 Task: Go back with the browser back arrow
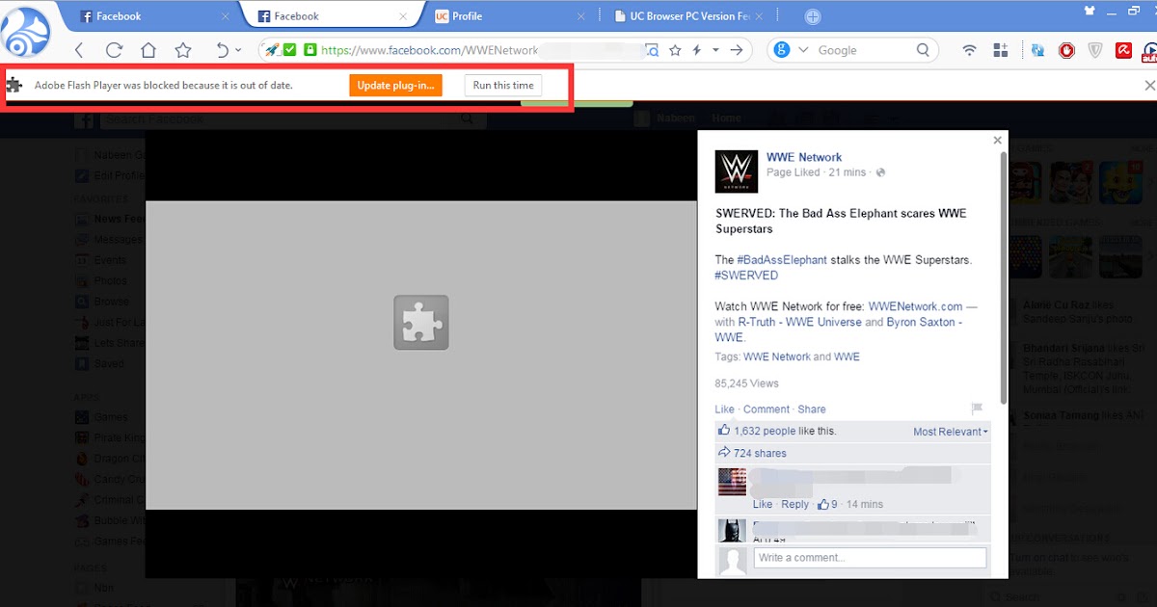(x=80, y=50)
